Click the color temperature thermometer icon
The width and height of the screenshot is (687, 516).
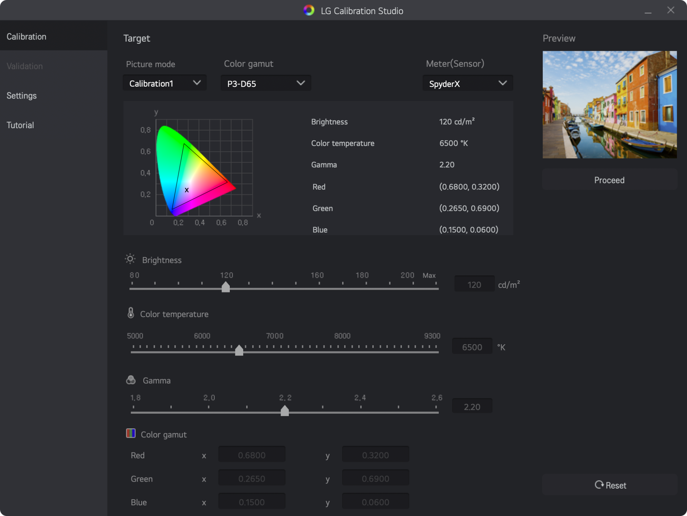pos(131,313)
